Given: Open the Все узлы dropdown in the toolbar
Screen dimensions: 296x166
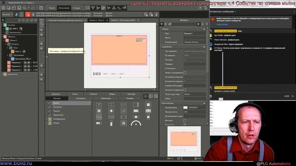Looking at the screenshot, I should point(7,14).
